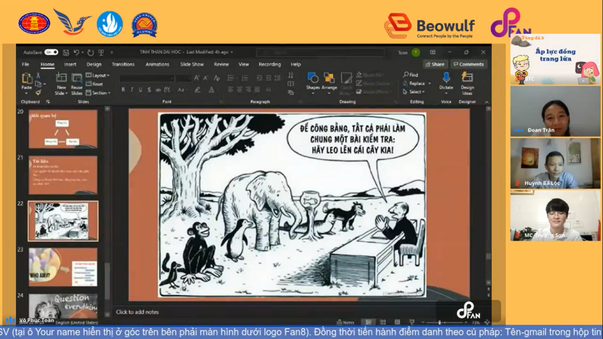Collapse the ribbon chevron

click(486, 102)
